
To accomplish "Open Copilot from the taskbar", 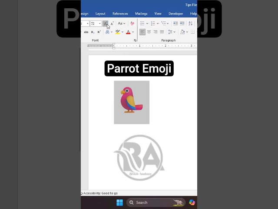I will pos(192,202).
